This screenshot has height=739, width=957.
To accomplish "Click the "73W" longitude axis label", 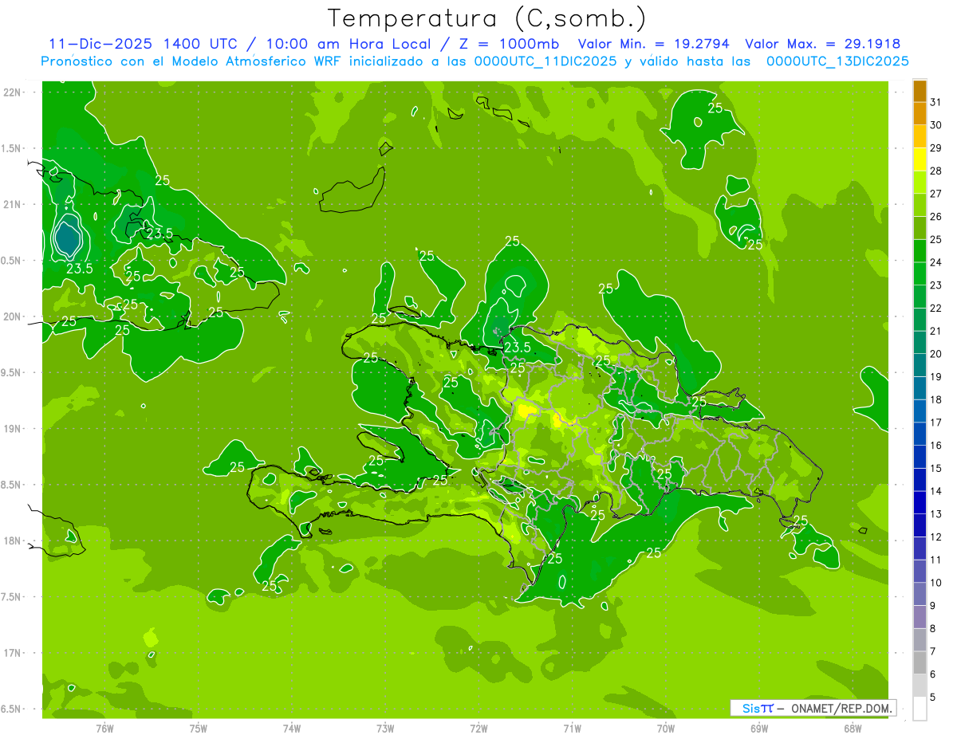I will pyautogui.click(x=385, y=728).
